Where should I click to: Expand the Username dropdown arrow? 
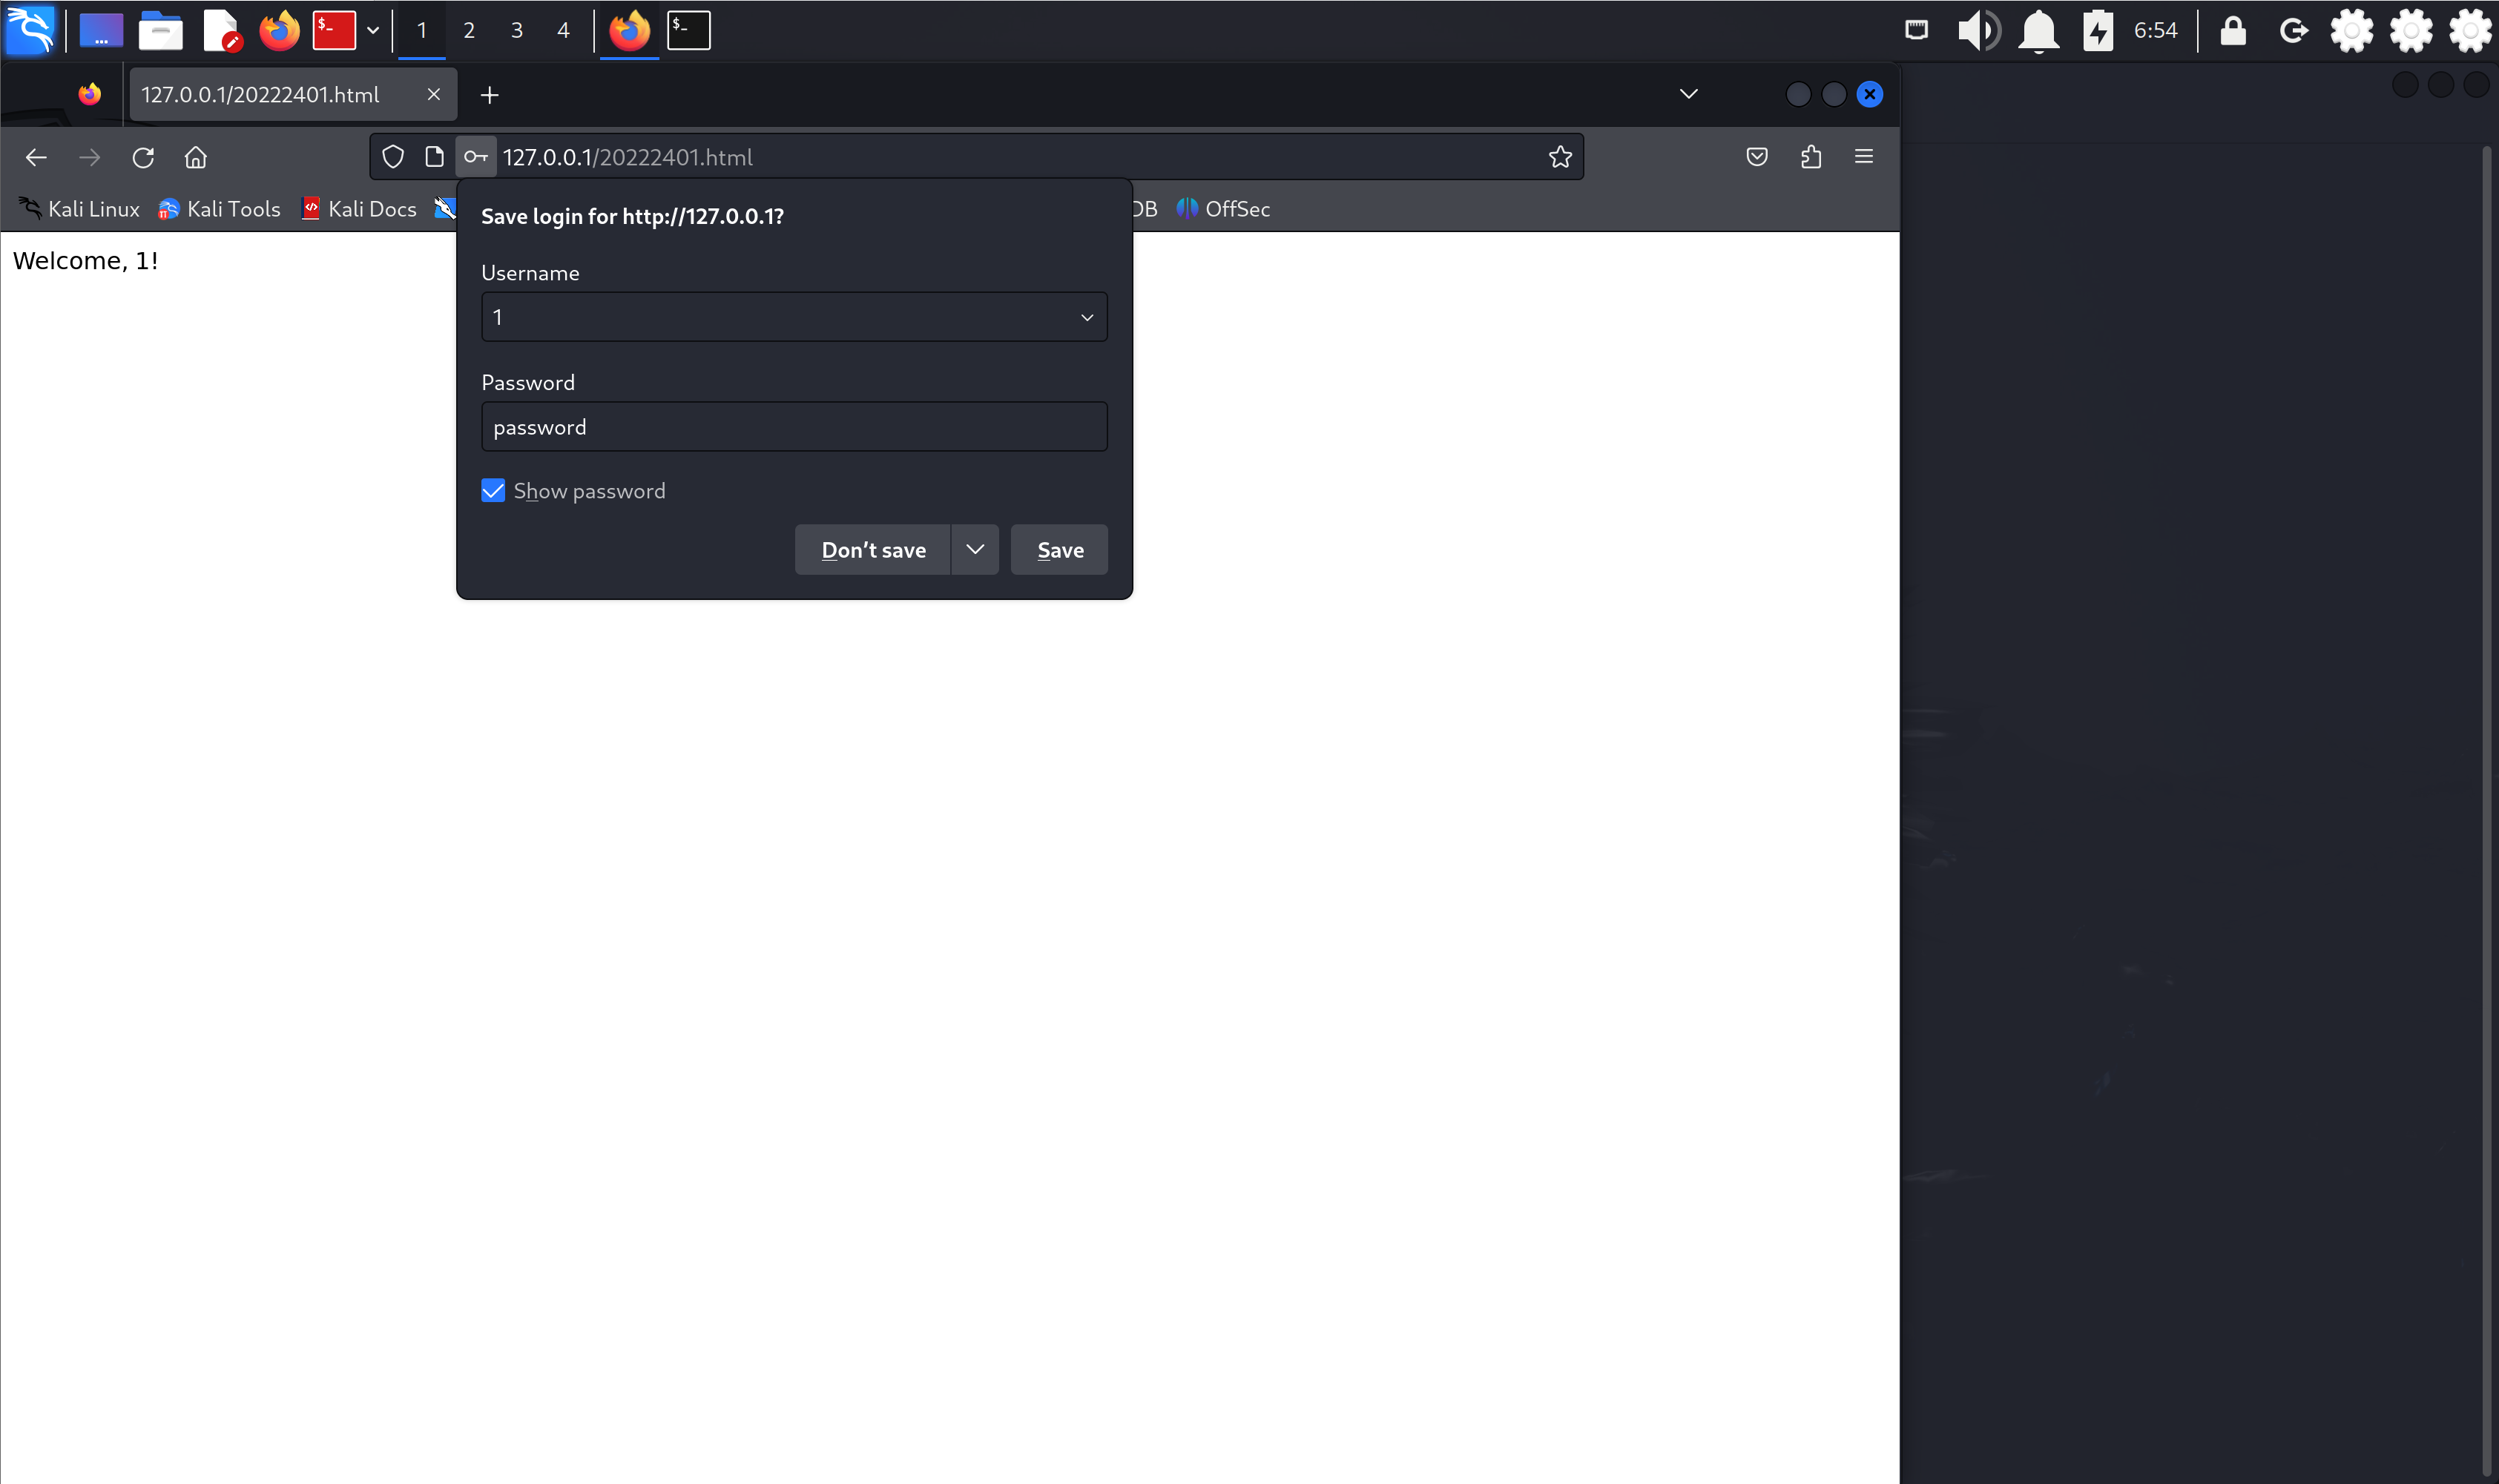[1086, 318]
